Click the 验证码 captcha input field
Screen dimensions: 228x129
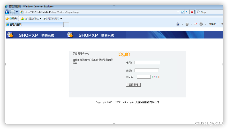144,77
